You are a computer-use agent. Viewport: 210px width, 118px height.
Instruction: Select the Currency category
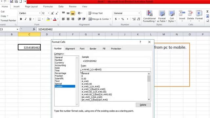click(59, 63)
